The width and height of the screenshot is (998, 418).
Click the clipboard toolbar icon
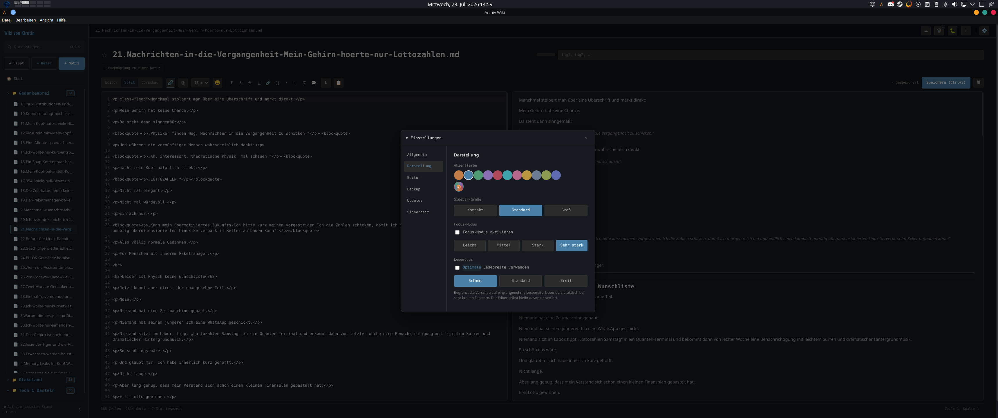click(339, 83)
